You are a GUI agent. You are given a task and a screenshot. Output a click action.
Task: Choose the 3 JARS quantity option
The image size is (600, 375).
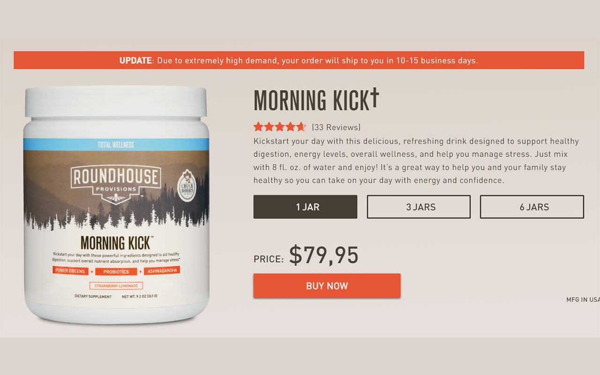point(419,207)
